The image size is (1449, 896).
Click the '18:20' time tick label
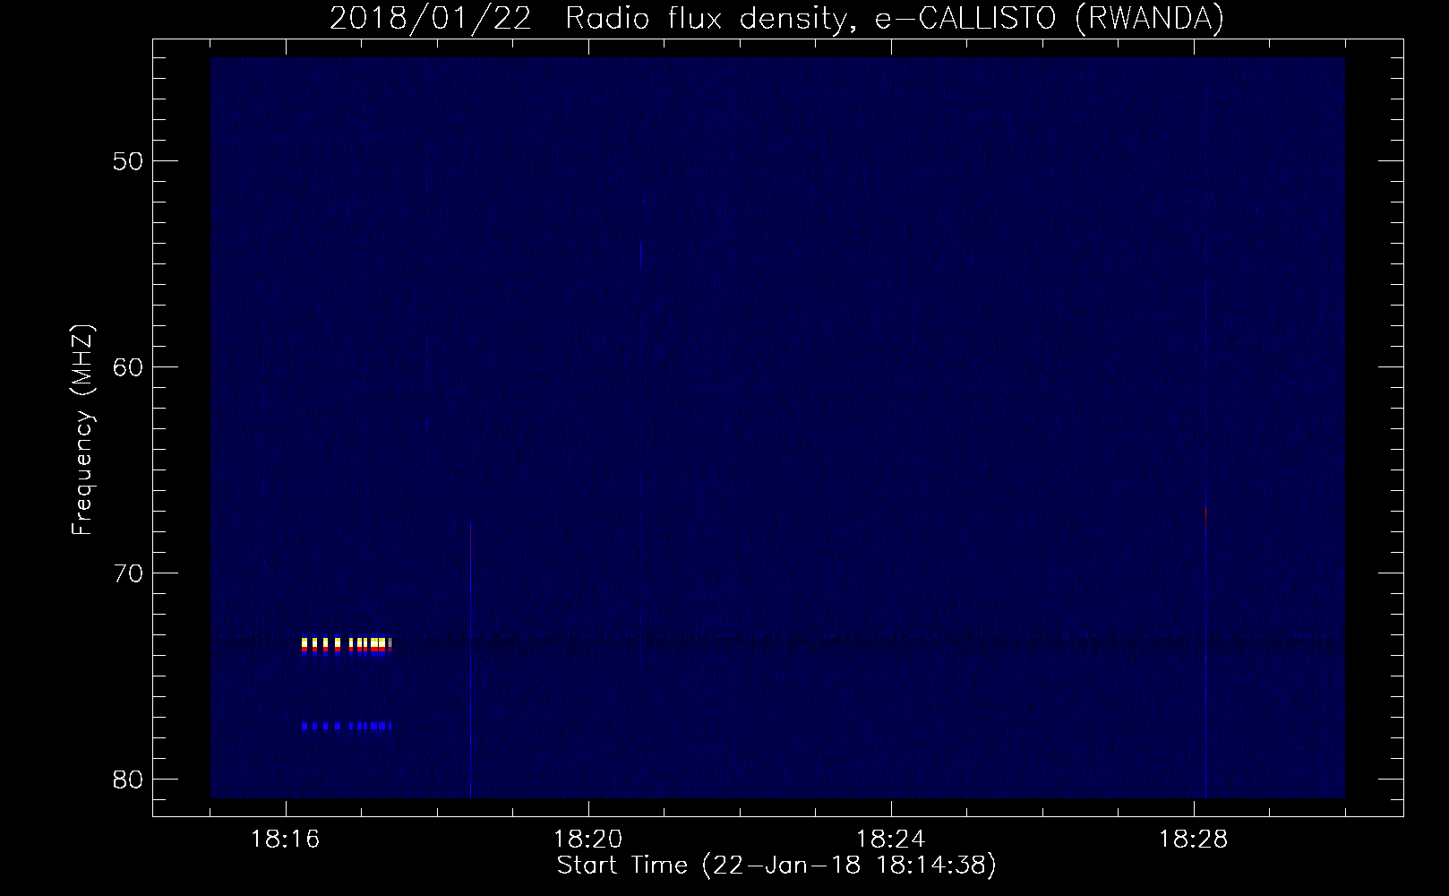588,840
